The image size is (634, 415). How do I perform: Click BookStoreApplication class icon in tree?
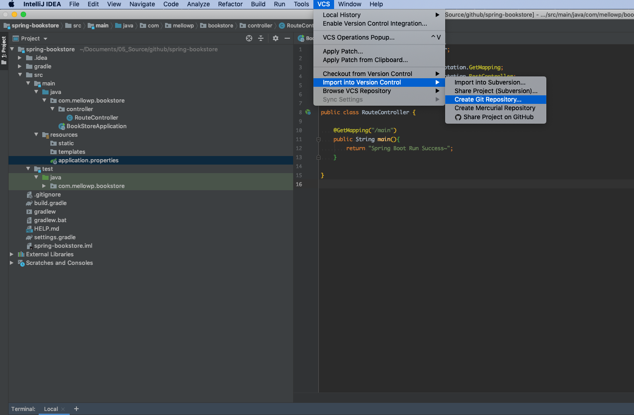pyautogui.click(x=62, y=126)
